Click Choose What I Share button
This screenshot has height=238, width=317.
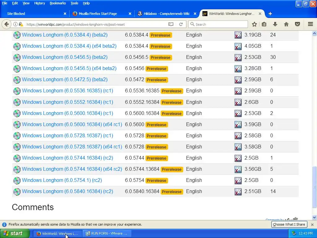point(289,224)
